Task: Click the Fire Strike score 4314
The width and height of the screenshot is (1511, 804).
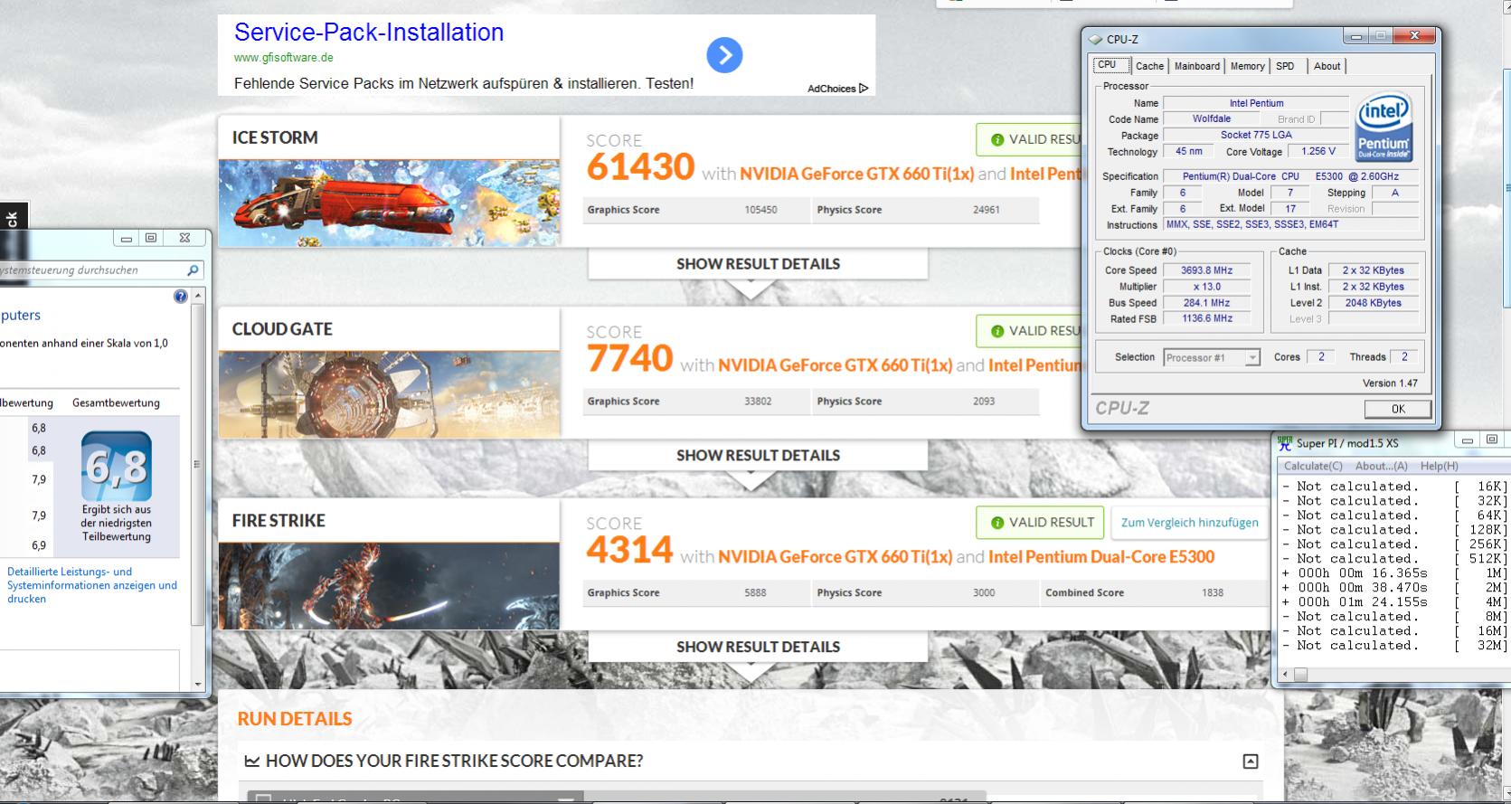Action: [x=629, y=550]
